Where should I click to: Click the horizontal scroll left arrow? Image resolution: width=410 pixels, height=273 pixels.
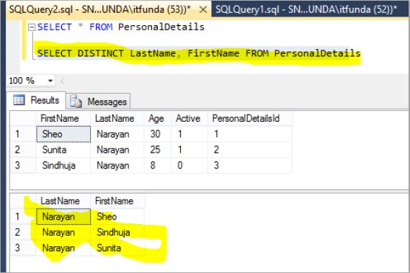pos(63,81)
